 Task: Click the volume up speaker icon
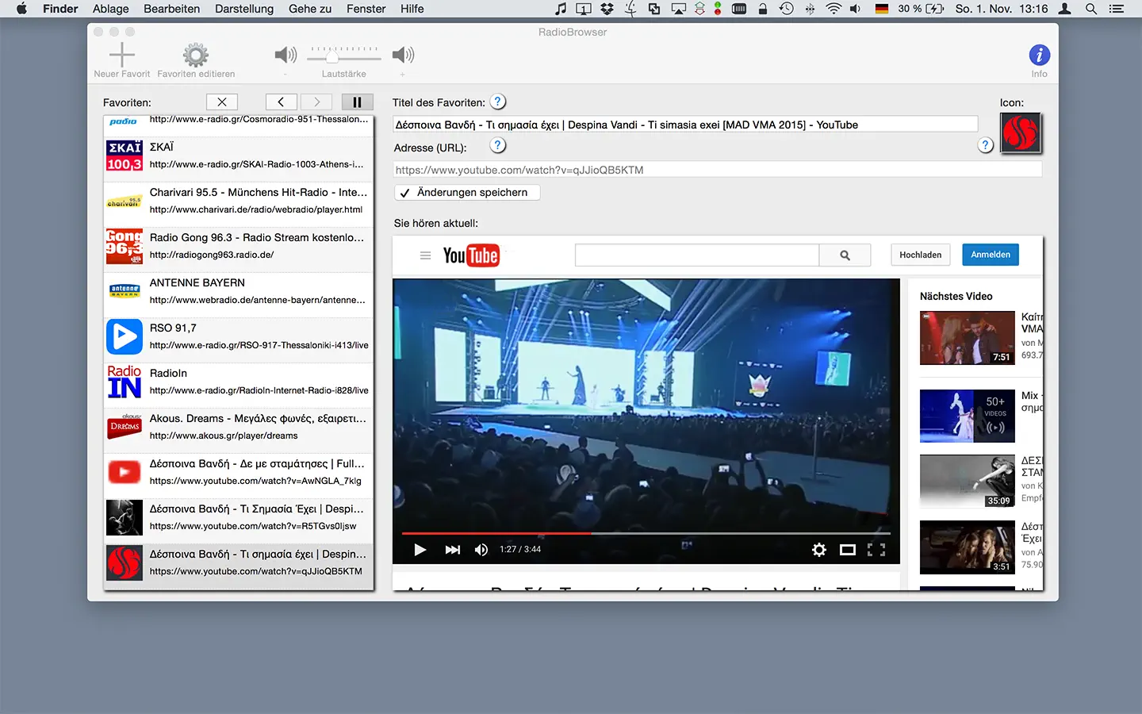403,55
